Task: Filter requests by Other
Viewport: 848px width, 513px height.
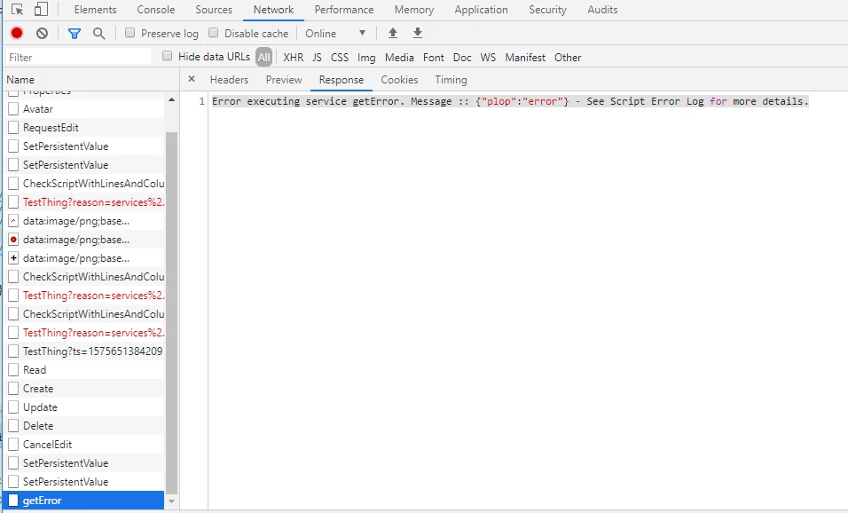Action: [x=568, y=58]
